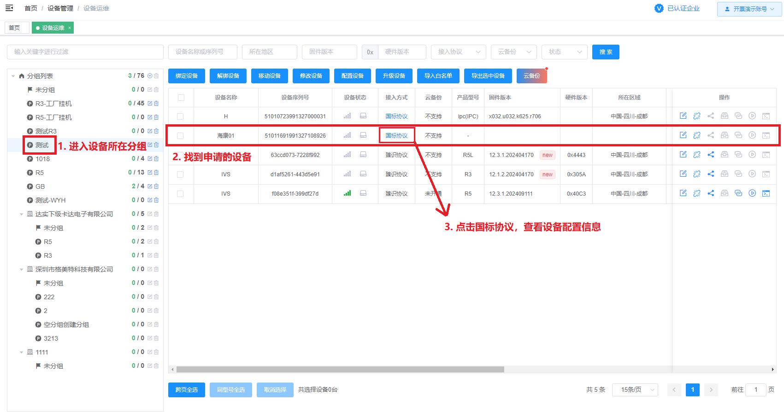
Task: Collapse the 达实下级卡达电子有限公司 tree node
Action: tap(21, 214)
